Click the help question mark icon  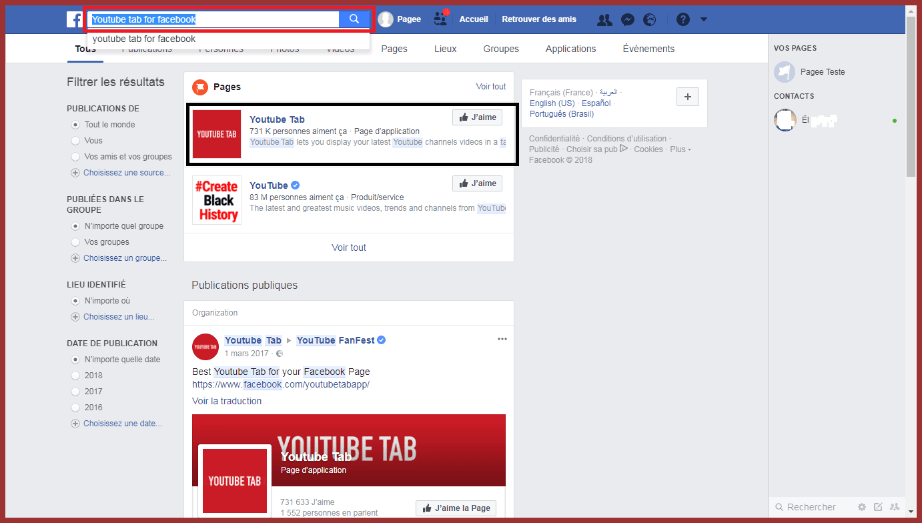pos(682,19)
